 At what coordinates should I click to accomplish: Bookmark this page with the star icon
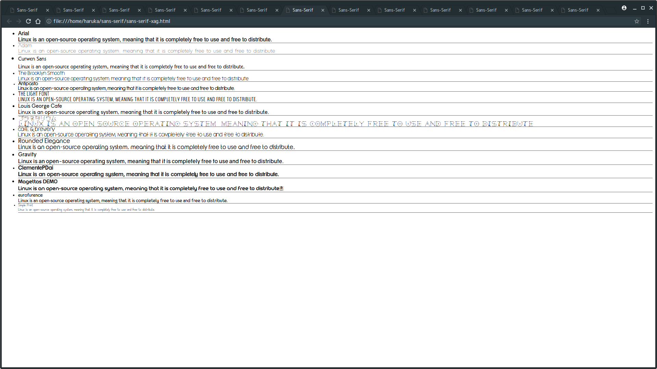[x=637, y=21]
